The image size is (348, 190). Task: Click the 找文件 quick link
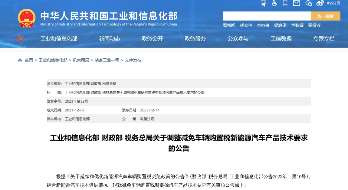pyautogui.click(x=246, y=25)
